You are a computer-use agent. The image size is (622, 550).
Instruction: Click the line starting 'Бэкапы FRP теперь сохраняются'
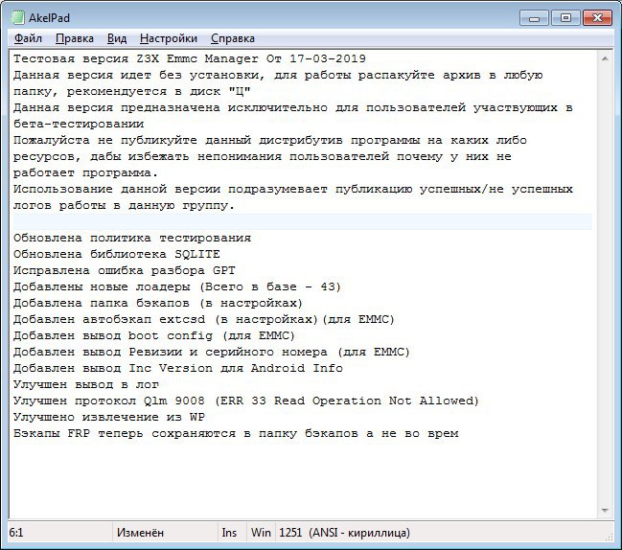tap(236, 433)
